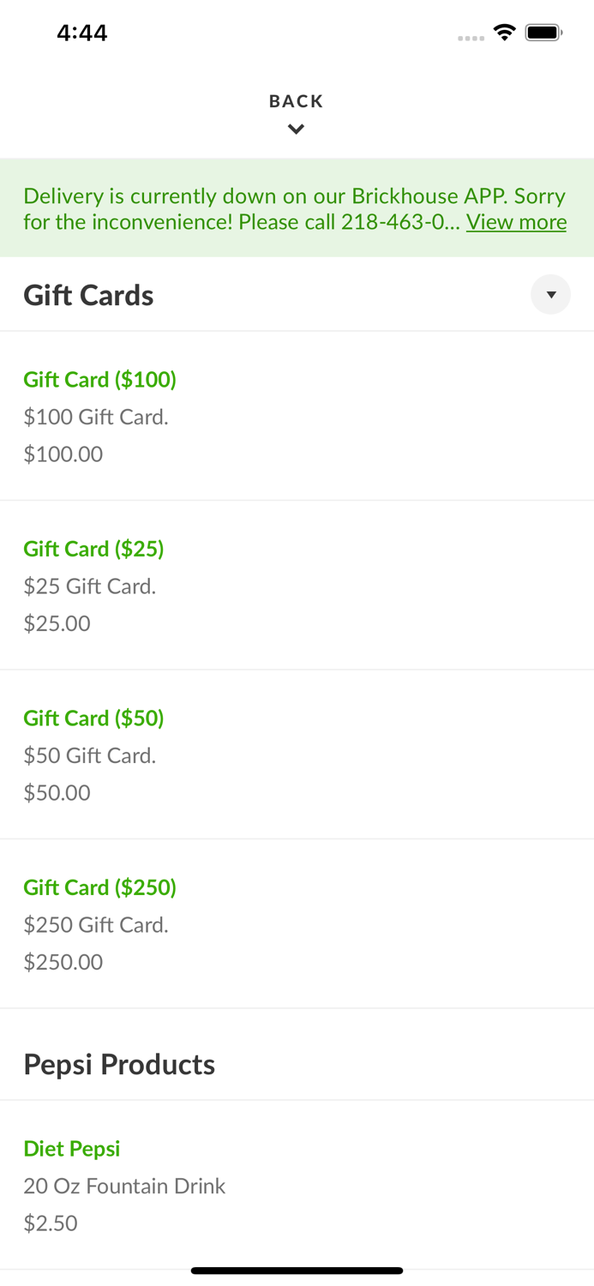Select the Diet Pepsi menu item
The height and width of the screenshot is (1286, 594).
(x=72, y=1149)
